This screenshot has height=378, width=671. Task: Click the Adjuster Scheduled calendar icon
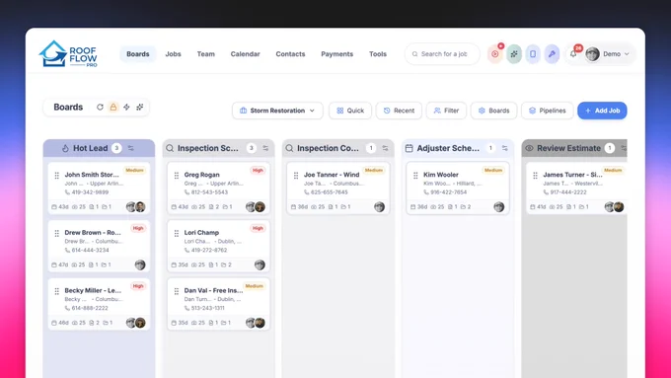[410, 148]
